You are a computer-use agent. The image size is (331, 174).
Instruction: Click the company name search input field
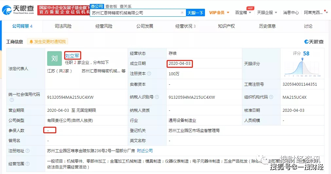click(x=135, y=13)
